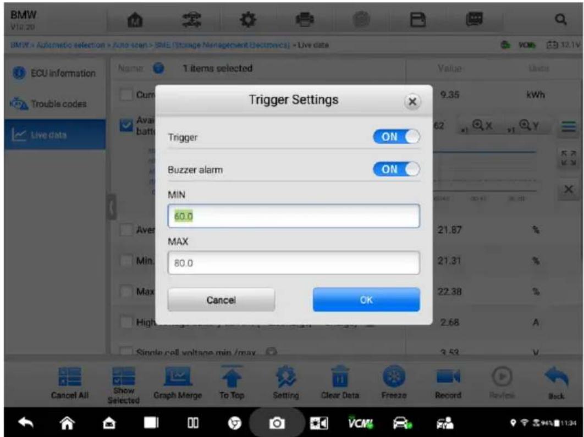Click the MIN value input field
The image size is (584, 437).
[294, 216]
